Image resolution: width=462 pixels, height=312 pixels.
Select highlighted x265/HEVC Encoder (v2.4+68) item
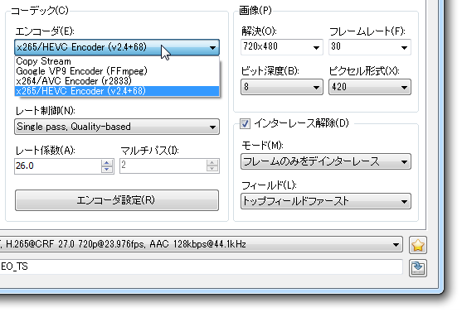[x=117, y=91]
